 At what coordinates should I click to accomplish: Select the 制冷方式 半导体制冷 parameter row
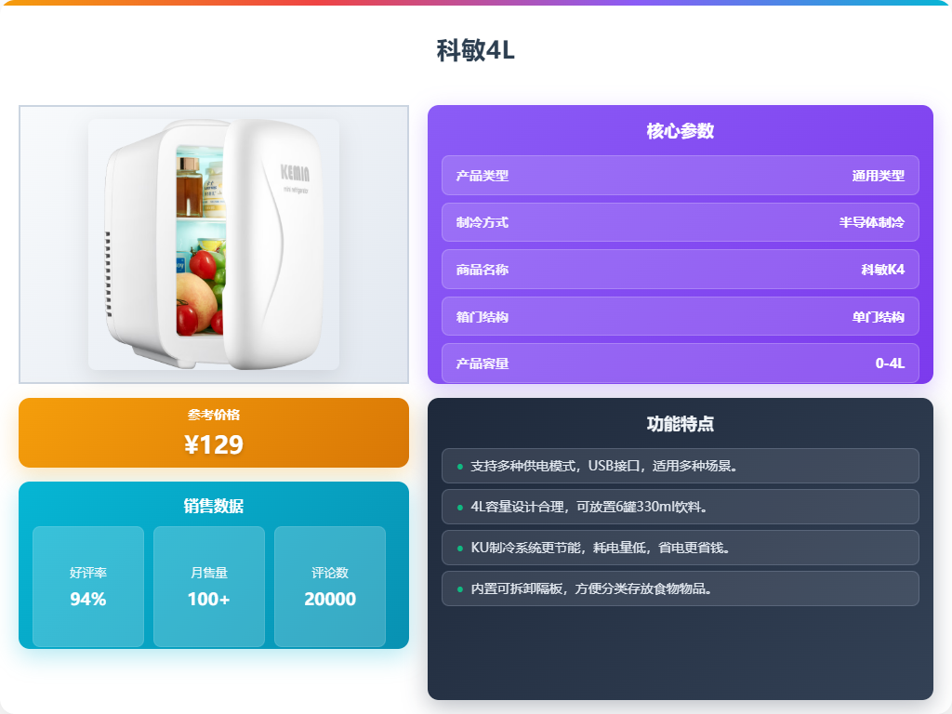[680, 222]
